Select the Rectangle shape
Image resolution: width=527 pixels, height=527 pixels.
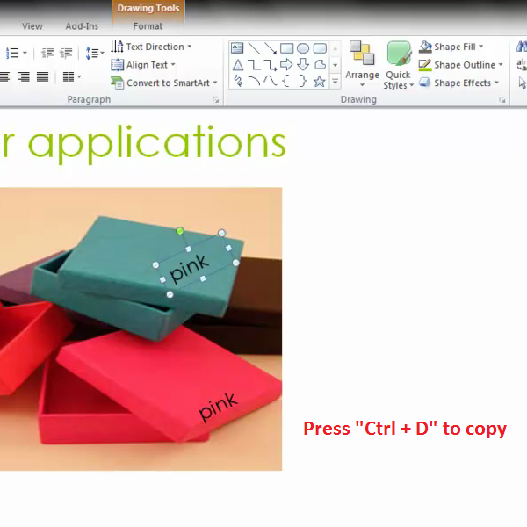(x=286, y=48)
